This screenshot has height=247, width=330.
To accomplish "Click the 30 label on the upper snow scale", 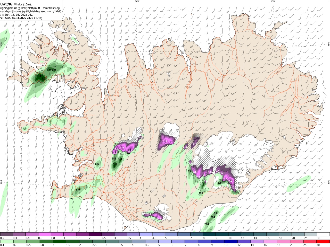I will pos(318,238).
